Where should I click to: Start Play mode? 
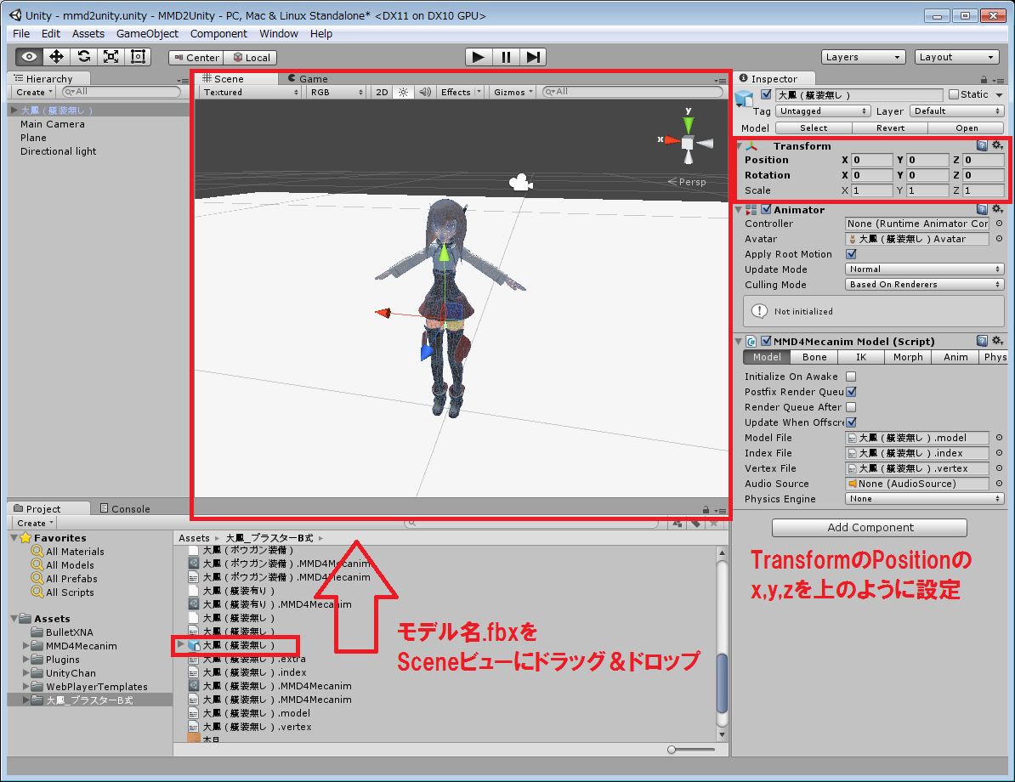point(479,57)
